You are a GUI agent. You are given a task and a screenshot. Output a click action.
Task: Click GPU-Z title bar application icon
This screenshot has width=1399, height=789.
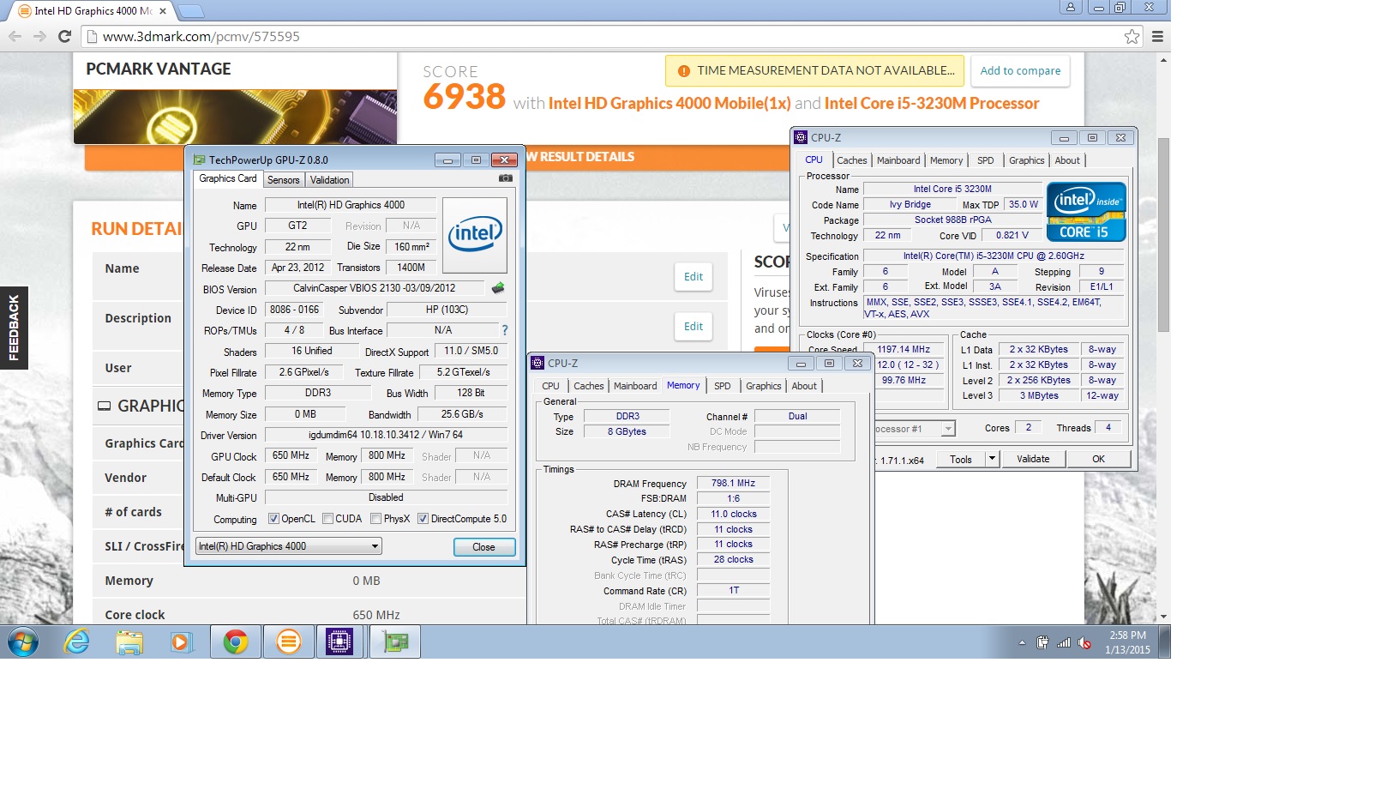click(200, 160)
